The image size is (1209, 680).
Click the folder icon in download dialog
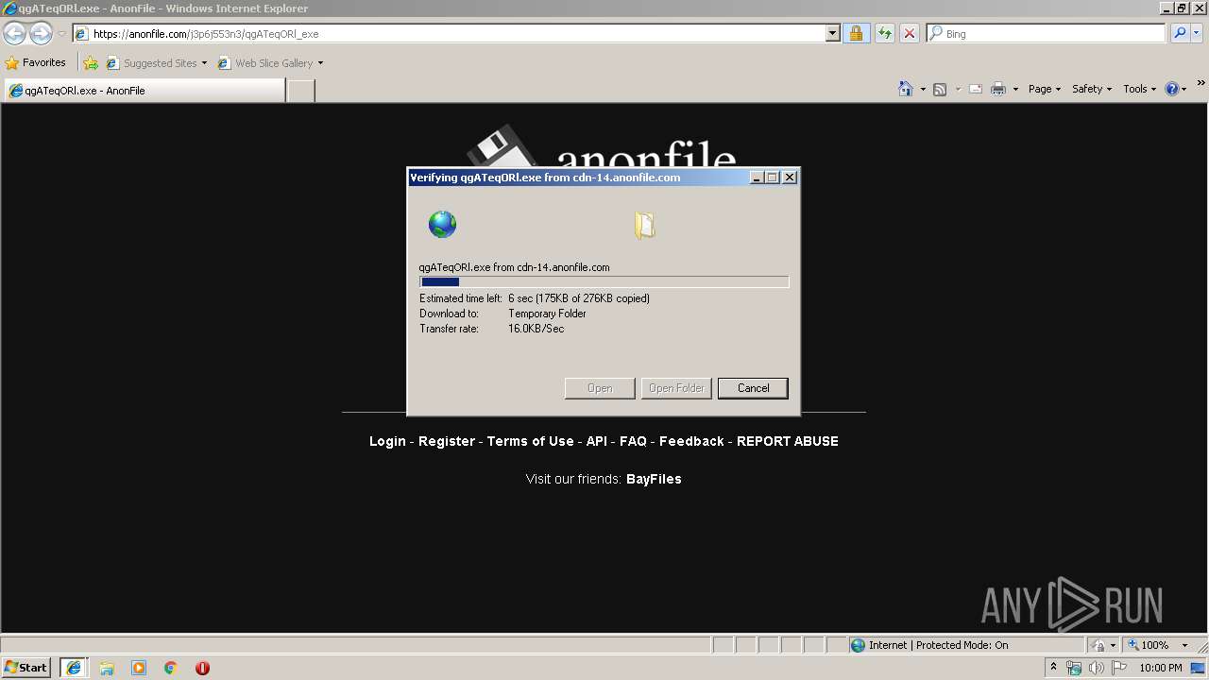click(x=645, y=225)
